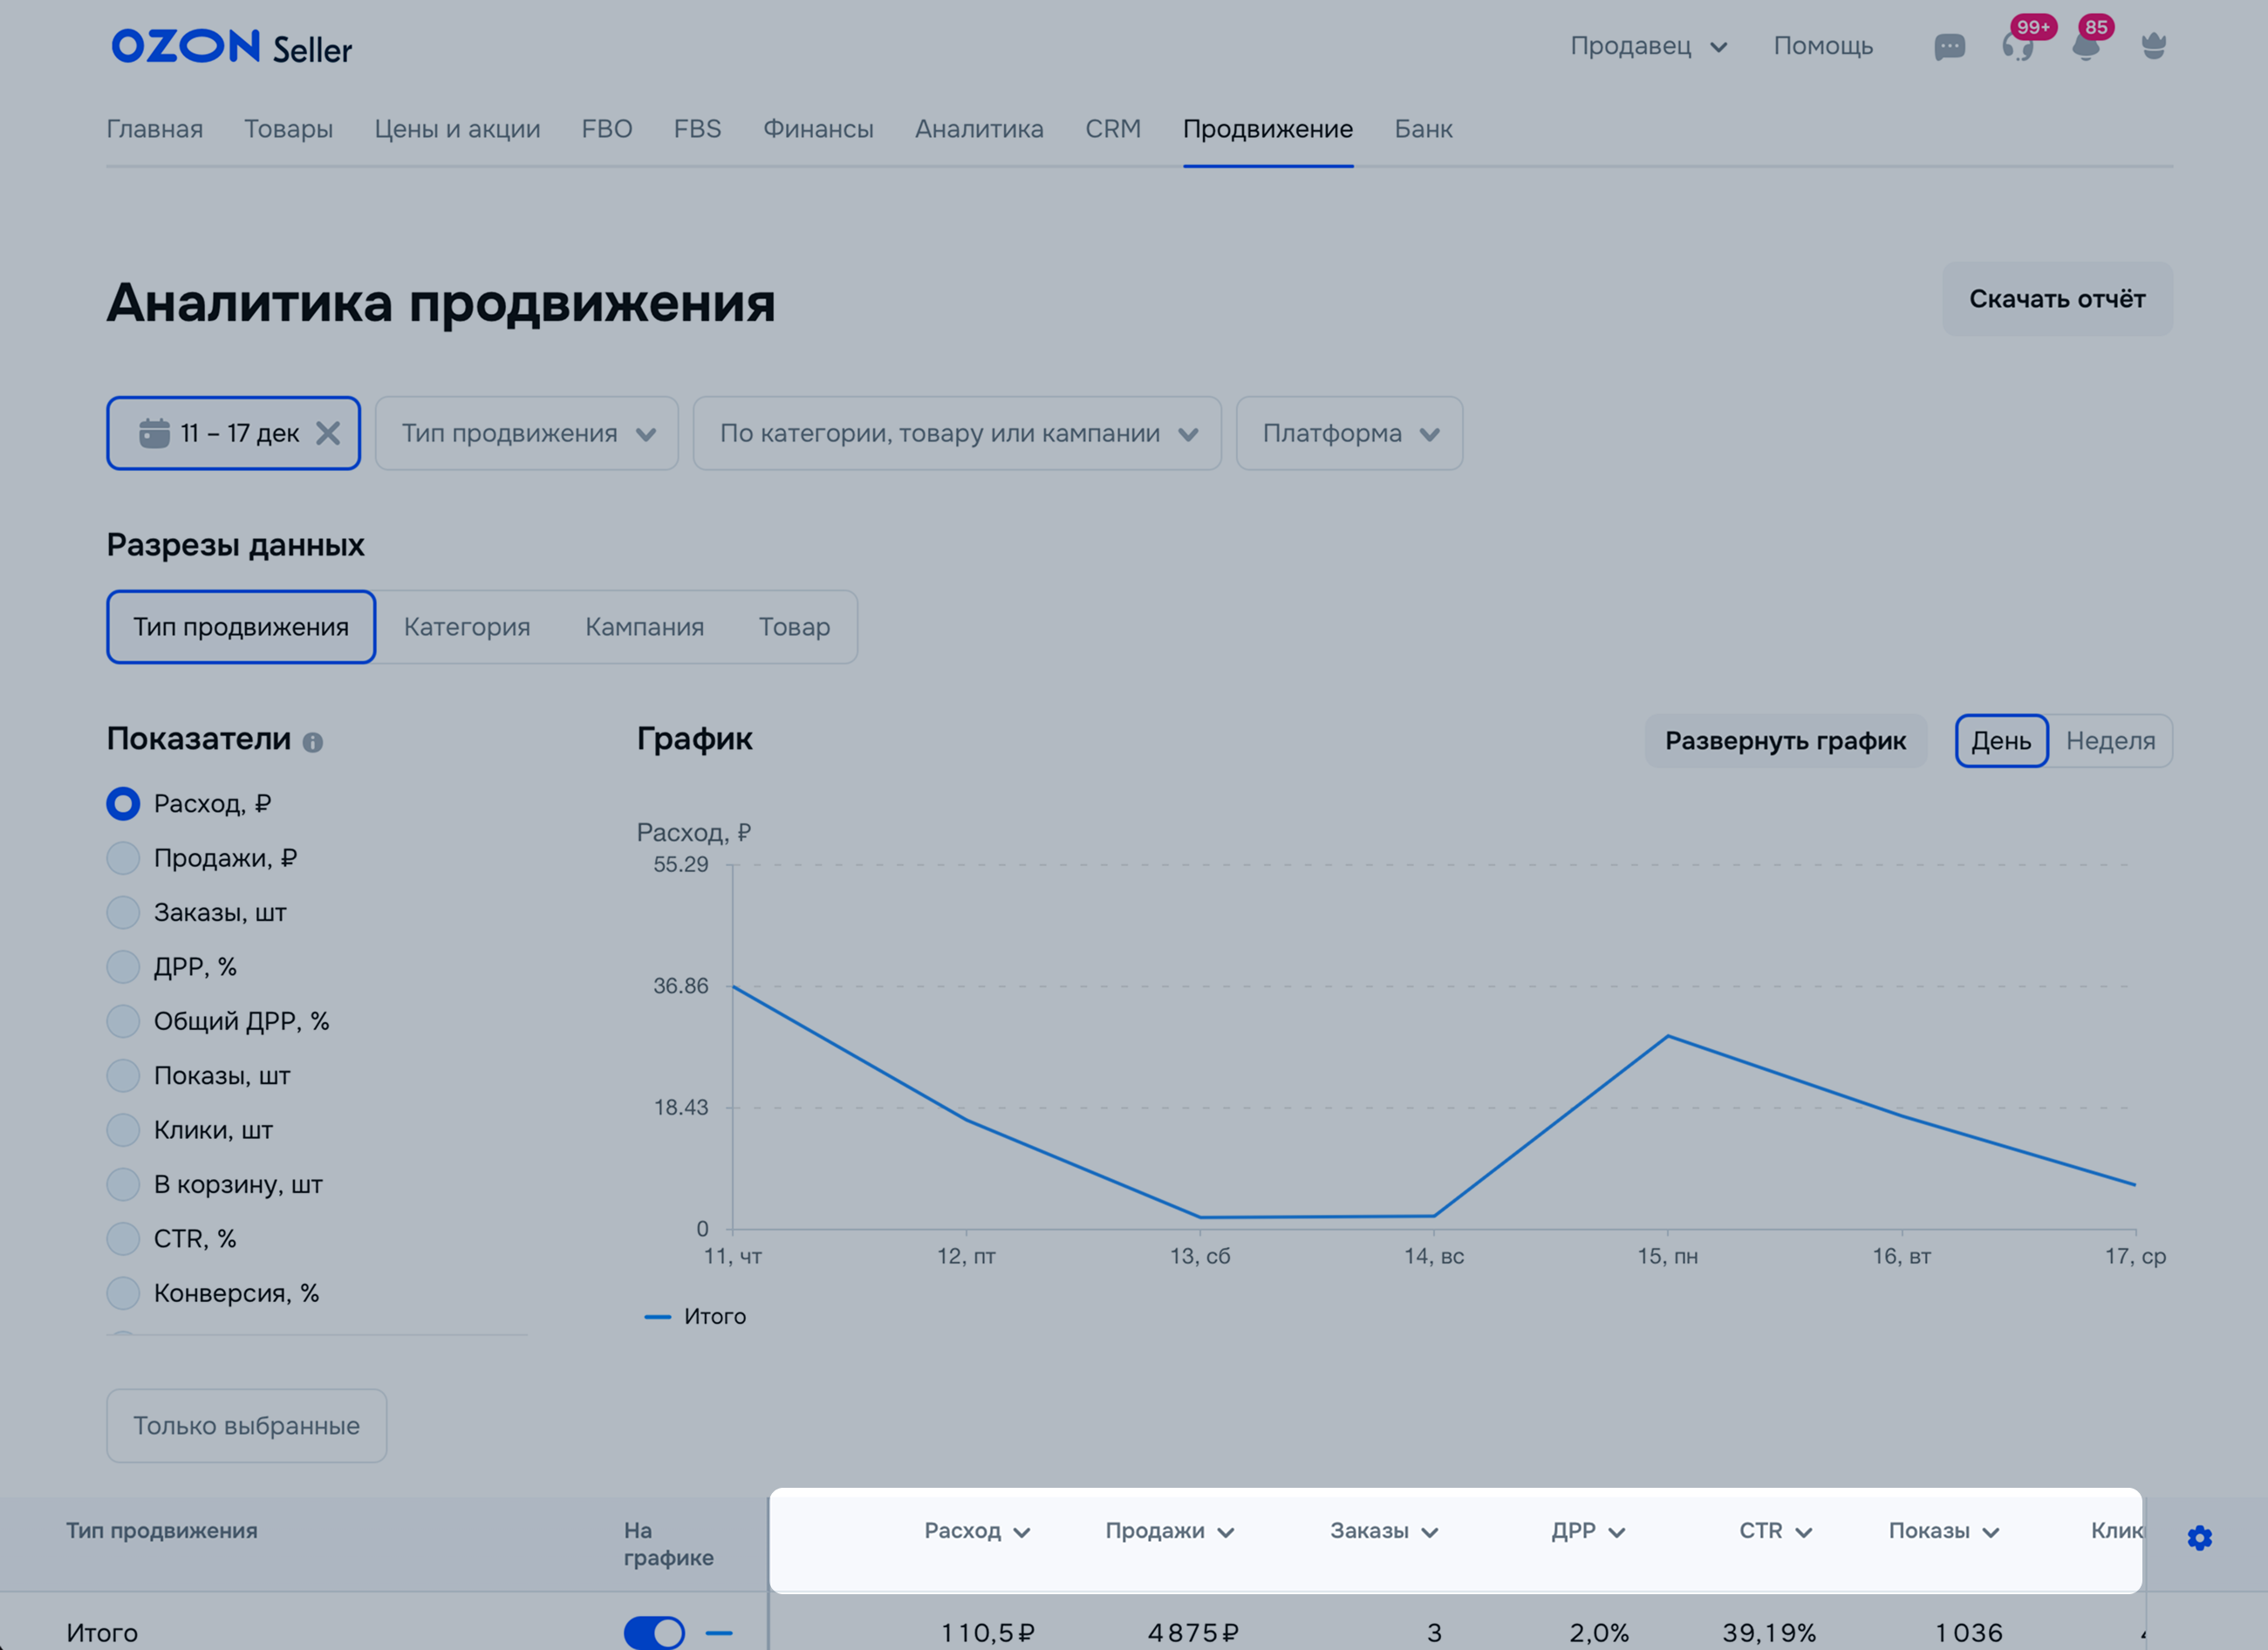Image resolution: width=2268 pixels, height=1650 pixels.
Task: Click info icon next to Показатели
Action: pos(313,742)
